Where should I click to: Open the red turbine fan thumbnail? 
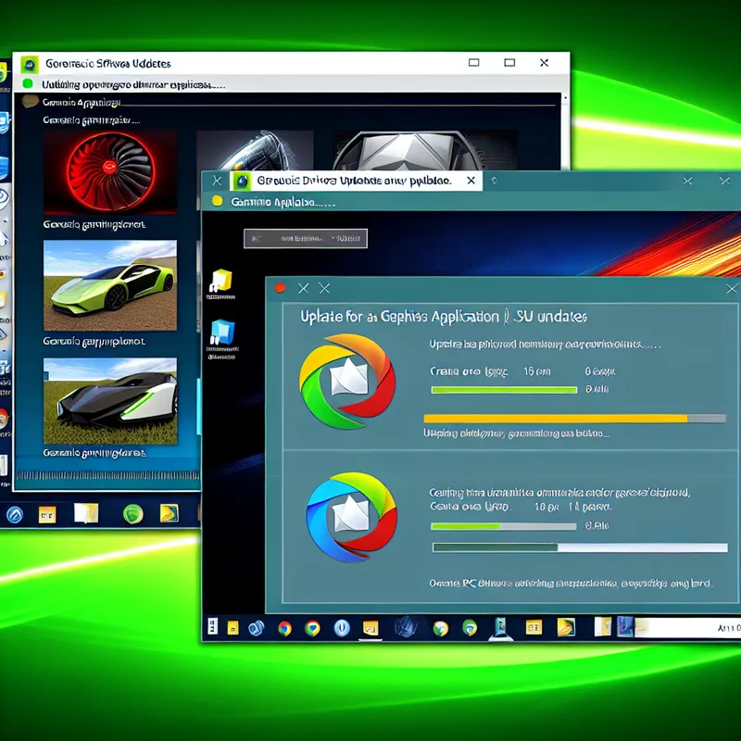pyautogui.click(x=110, y=172)
